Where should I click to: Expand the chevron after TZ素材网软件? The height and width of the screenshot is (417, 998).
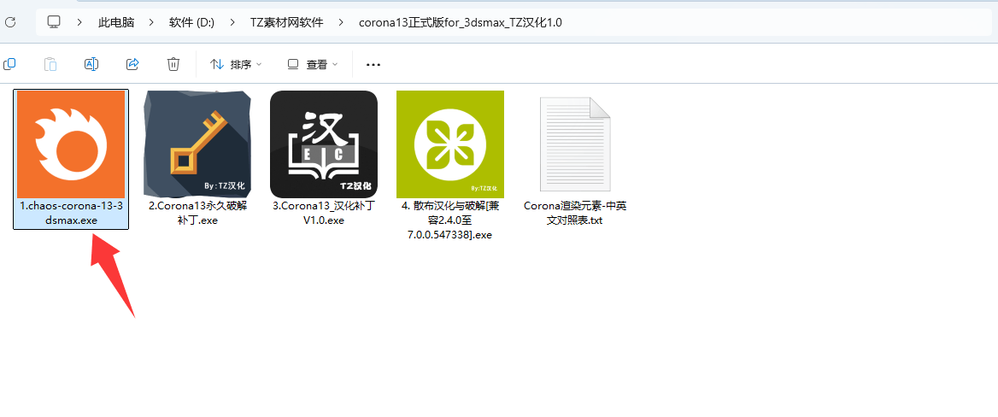coord(341,22)
